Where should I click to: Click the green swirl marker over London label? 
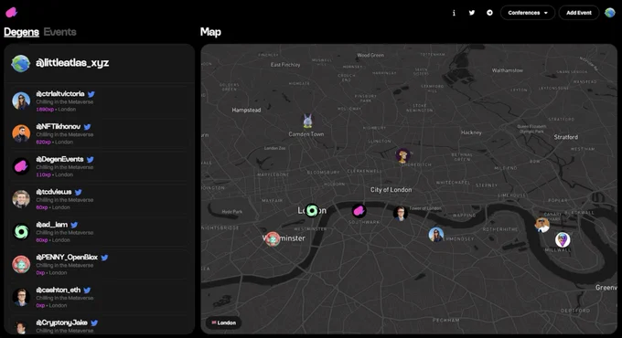pyautogui.click(x=312, y=210)
